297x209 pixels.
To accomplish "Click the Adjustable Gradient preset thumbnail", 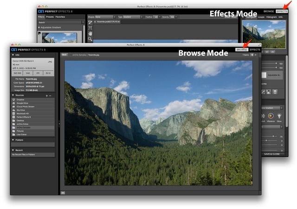I will pos(59,38).
